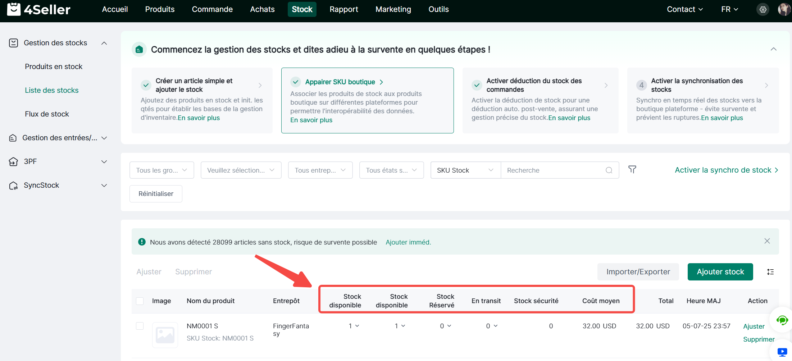Open the settings gear icon
The image size is (792, 361).
tap(763, 9)
